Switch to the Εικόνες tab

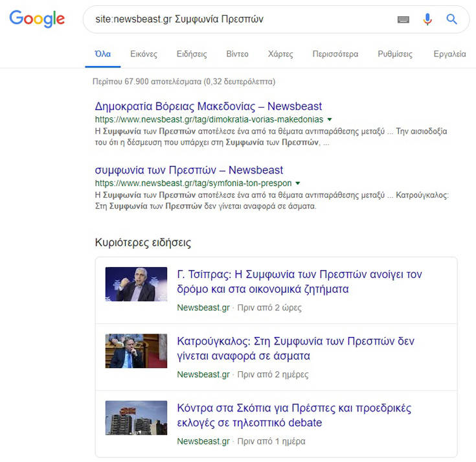coord(144,54)
